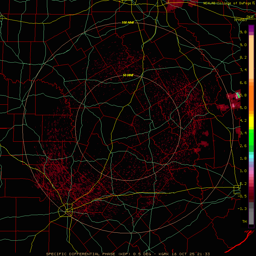Click the 1.0 scale value

[243, 171]
